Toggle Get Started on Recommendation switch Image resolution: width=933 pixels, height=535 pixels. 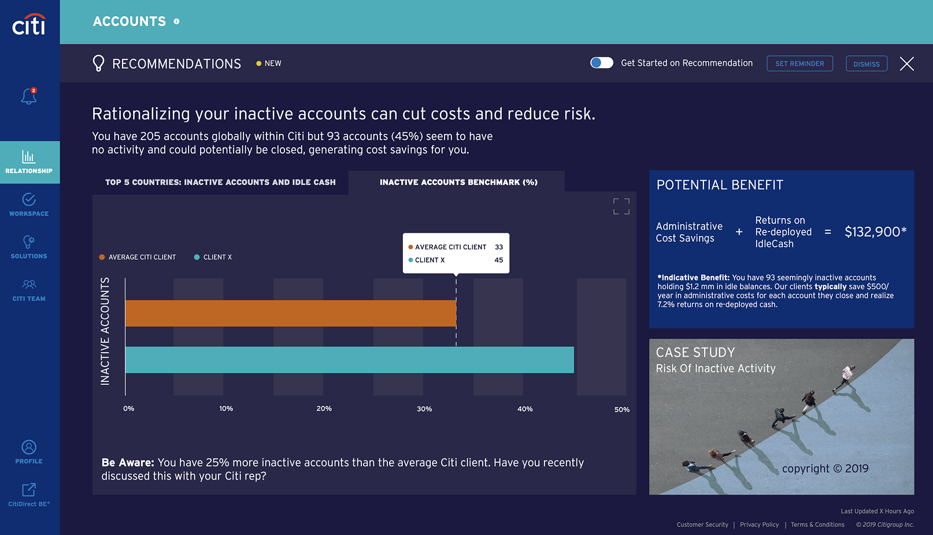click(x=601, y=63)
